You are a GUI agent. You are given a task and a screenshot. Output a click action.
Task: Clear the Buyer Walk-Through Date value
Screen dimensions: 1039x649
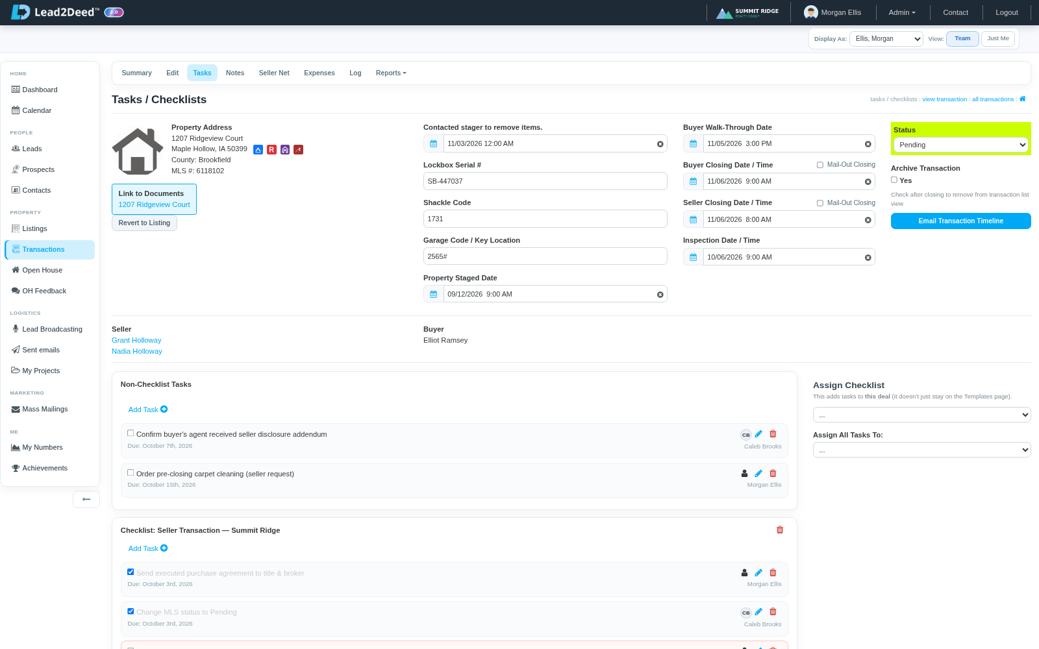pos(868,144)
